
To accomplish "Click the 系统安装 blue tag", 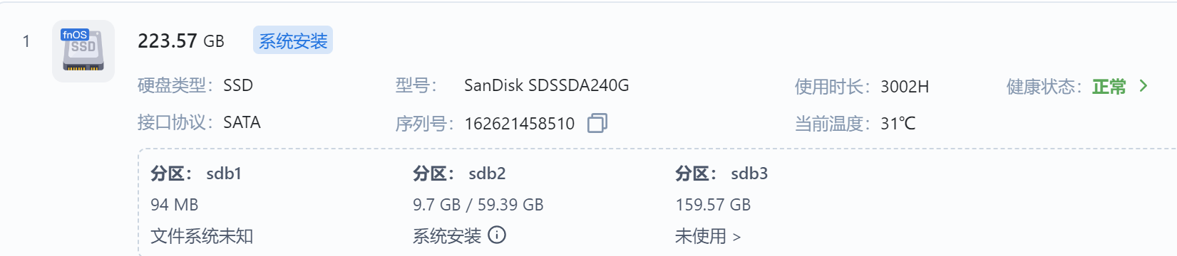I will (x=293, y=41).
